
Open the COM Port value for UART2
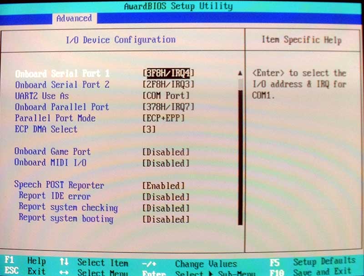click(x=166, y=95)
